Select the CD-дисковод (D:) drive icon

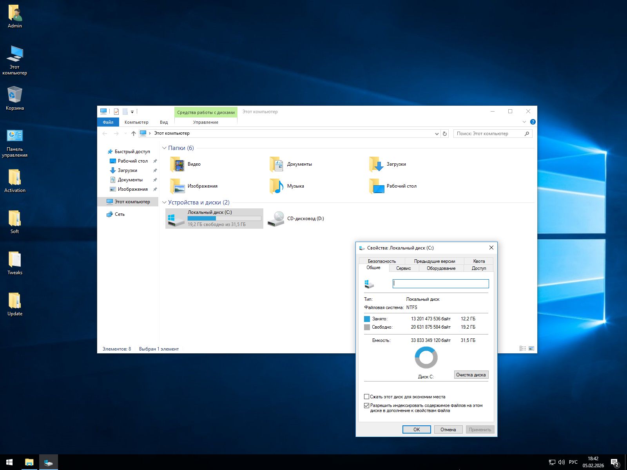click(x=276, y=219)
